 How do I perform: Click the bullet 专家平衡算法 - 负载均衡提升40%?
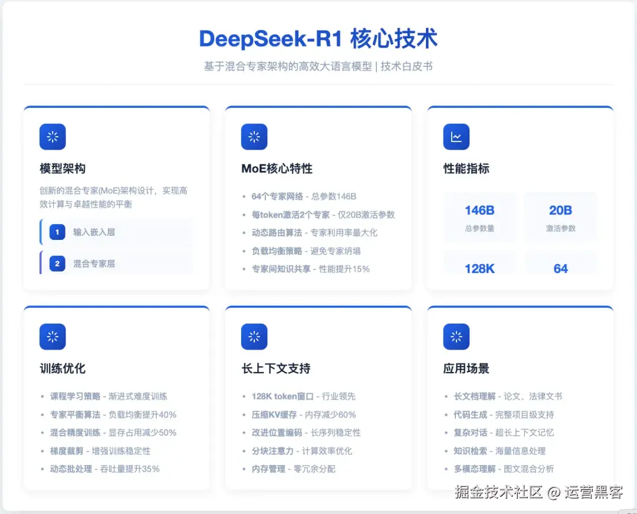coord(113,414)
